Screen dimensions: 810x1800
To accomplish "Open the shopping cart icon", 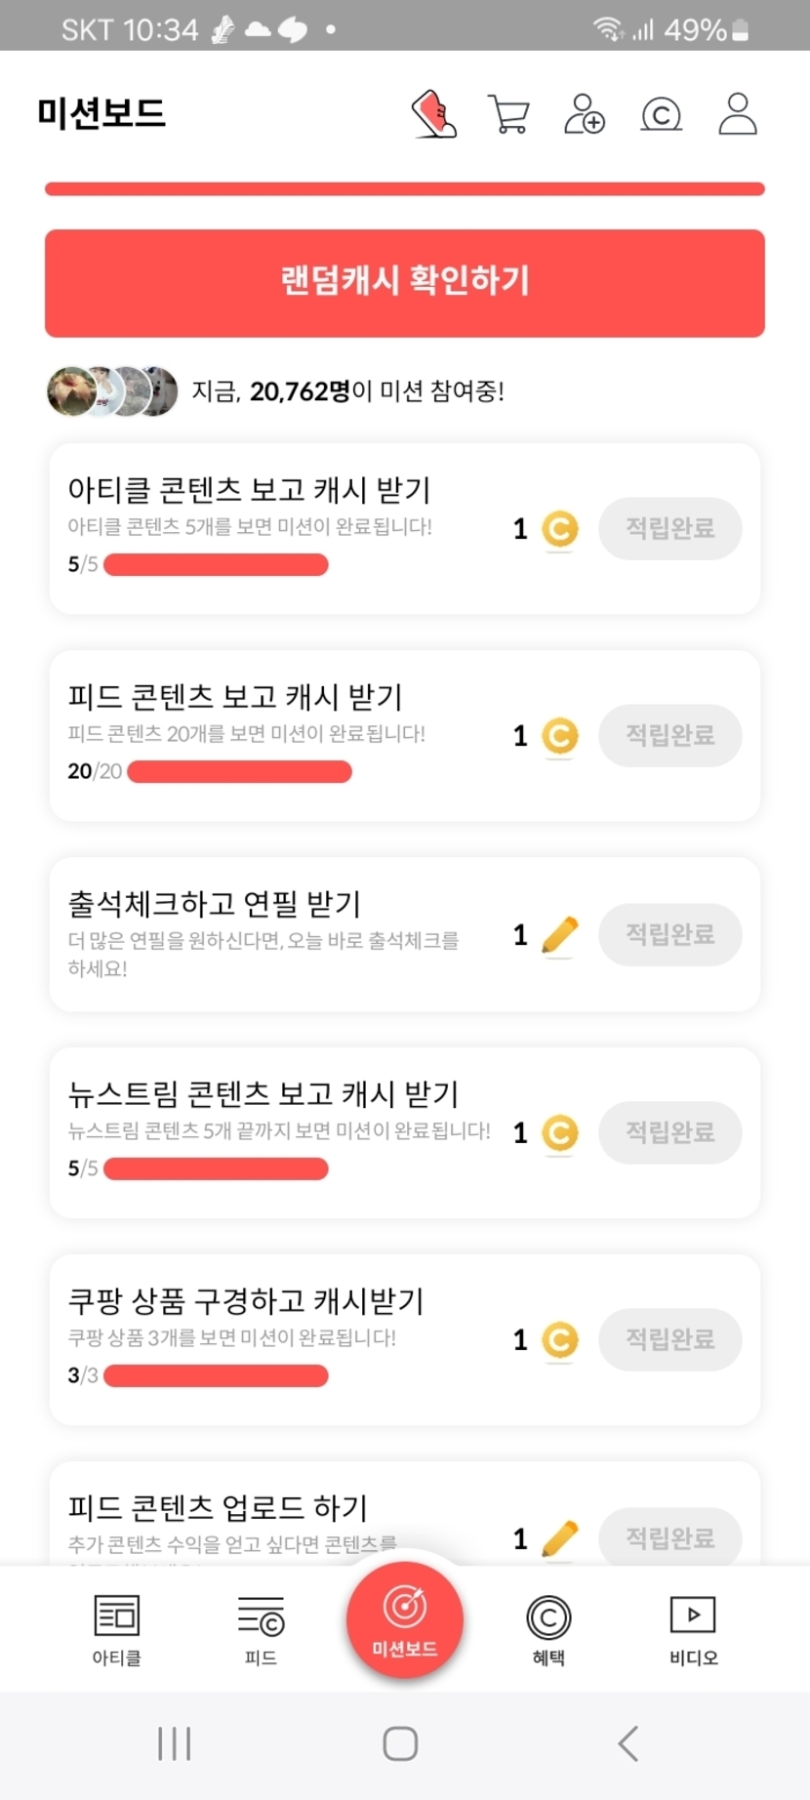I will pyautogui.click(x=508, y=114).
